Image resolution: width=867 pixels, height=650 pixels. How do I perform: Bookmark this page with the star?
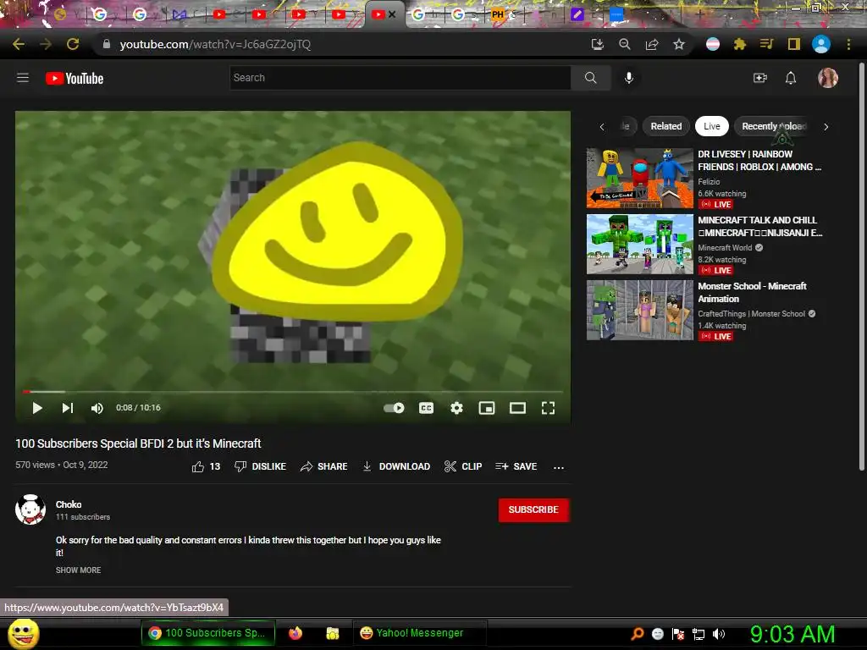(679, 44)
